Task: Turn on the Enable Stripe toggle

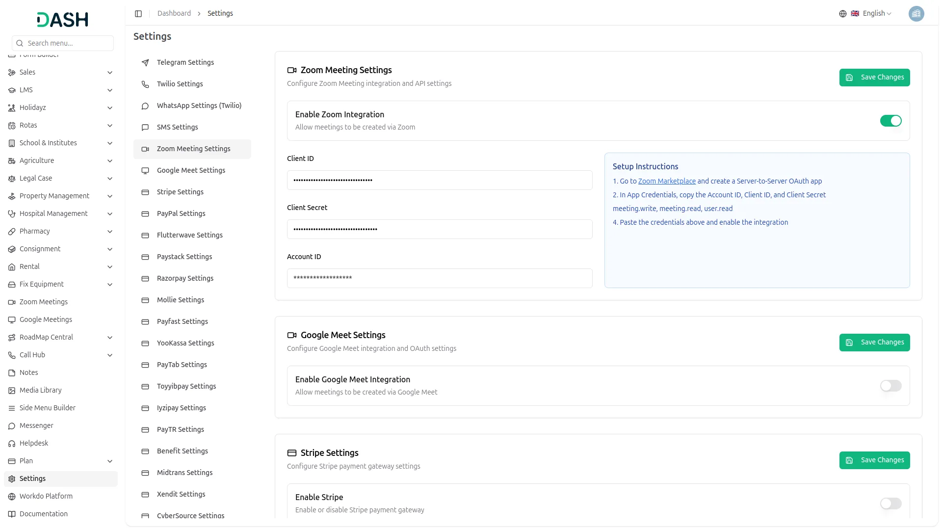Action: point(890,503)
